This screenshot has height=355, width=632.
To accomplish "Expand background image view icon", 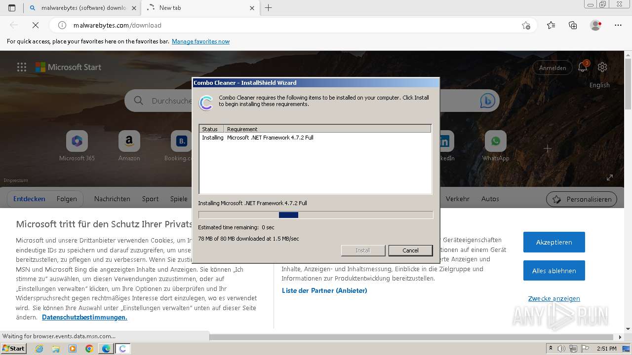I will [610, 177].
